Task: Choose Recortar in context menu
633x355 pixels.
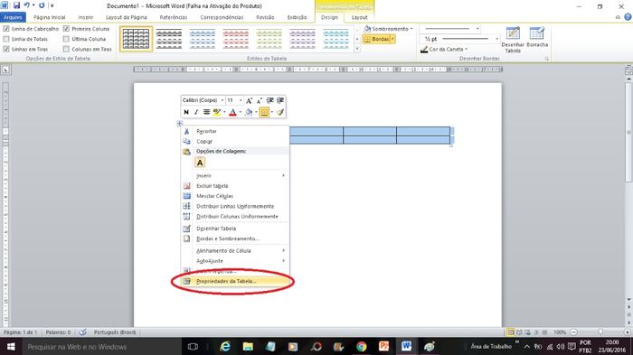Action: click(235, 132)
